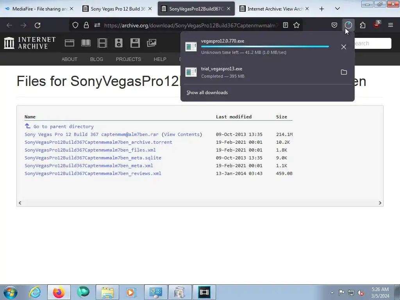Click View Contents link
The height and width of the screenshot is (300, 400).
tap(182, 134)
